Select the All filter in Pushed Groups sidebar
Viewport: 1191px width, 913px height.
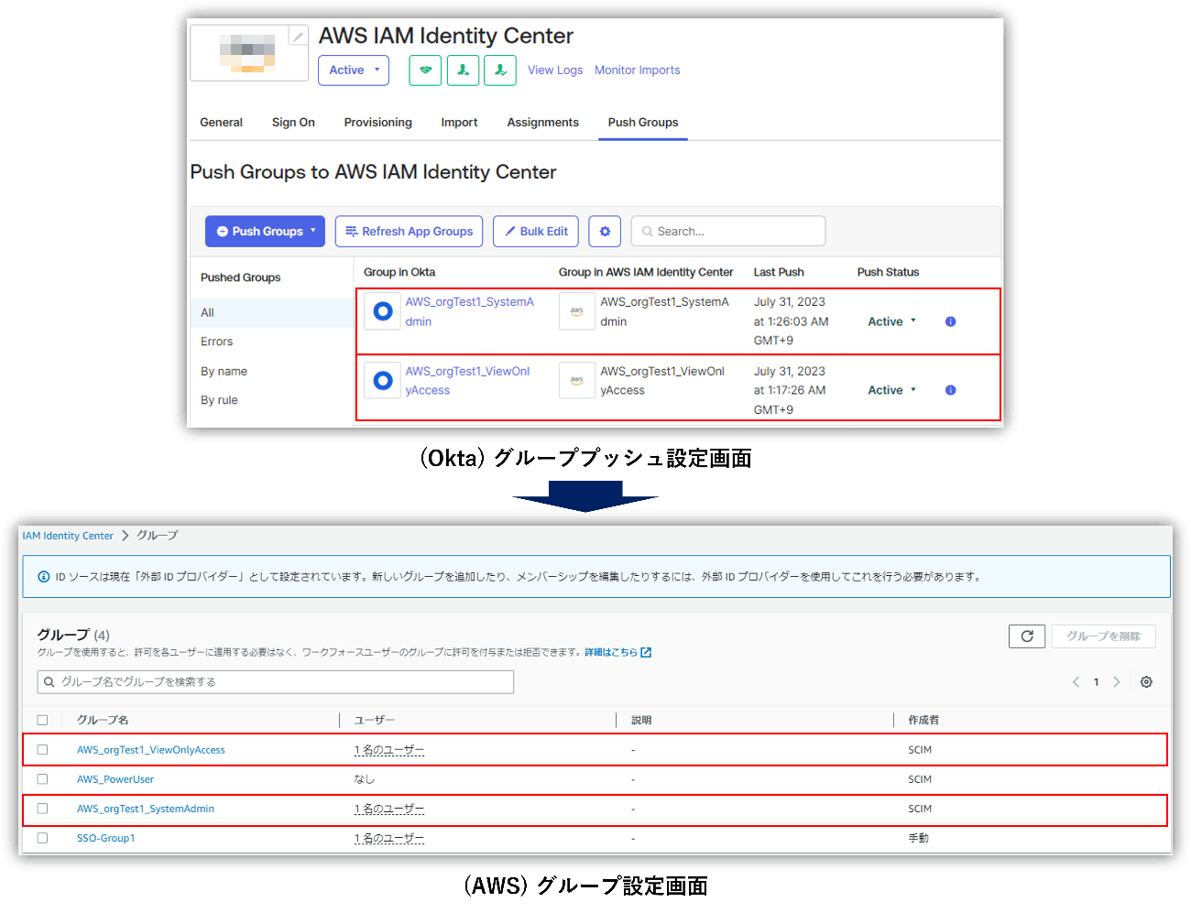[272, 313]
